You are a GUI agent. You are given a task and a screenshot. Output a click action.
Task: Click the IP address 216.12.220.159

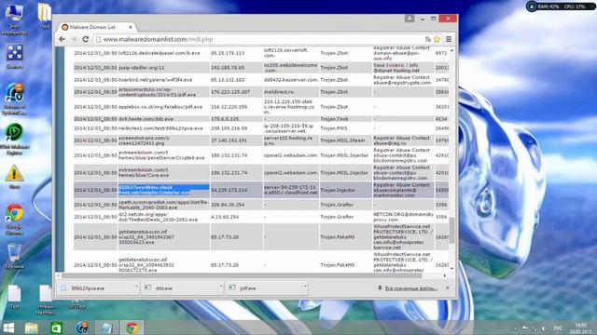tap(229, 107)
